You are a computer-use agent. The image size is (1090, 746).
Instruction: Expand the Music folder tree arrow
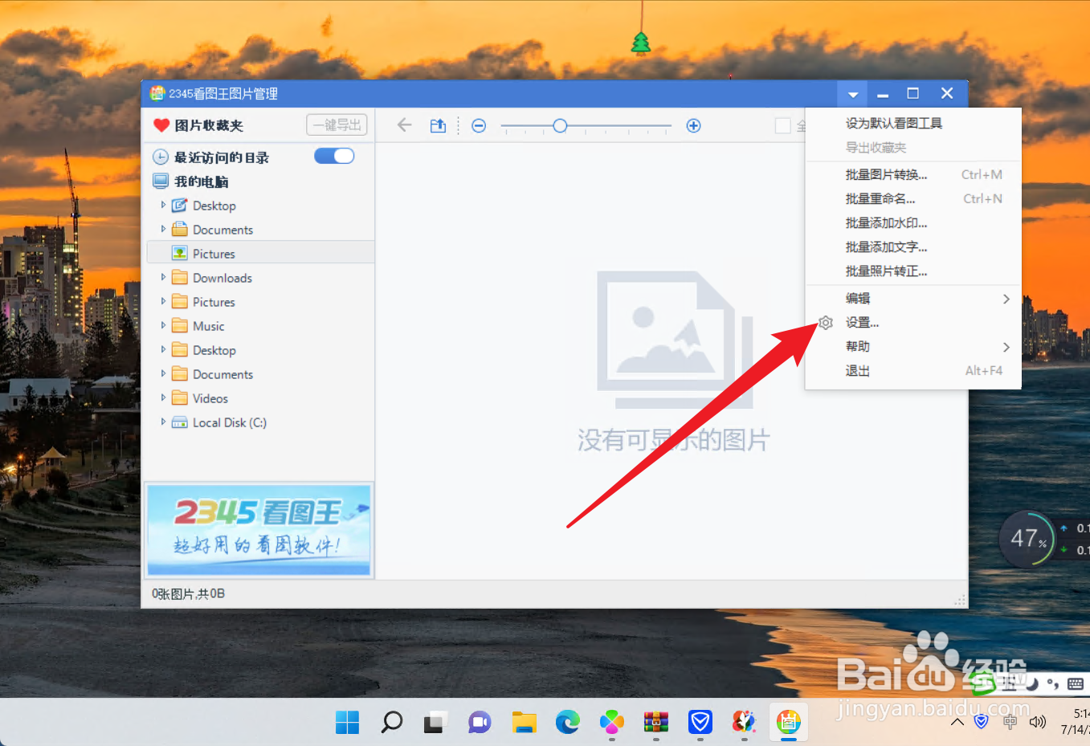163,325
